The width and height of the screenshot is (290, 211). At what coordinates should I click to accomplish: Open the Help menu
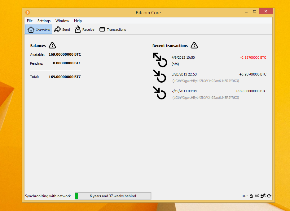(x=78, y=21)
